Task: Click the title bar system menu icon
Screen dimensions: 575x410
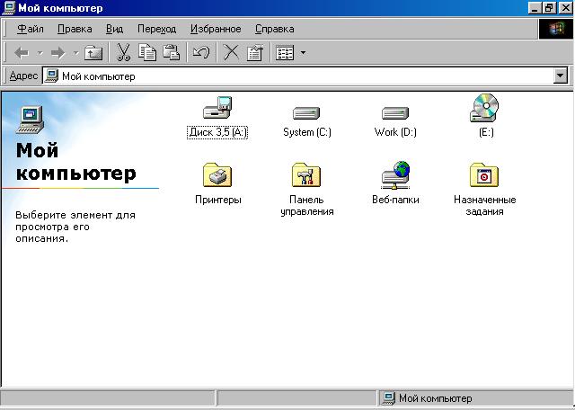Action: coord(9,8)
